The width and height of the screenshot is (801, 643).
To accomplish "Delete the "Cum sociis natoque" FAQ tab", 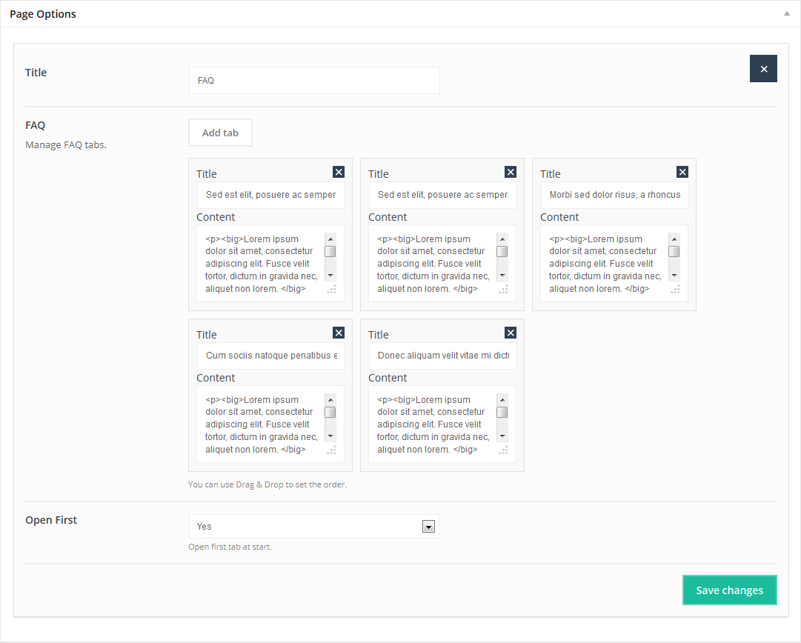I will coord(339,333).
